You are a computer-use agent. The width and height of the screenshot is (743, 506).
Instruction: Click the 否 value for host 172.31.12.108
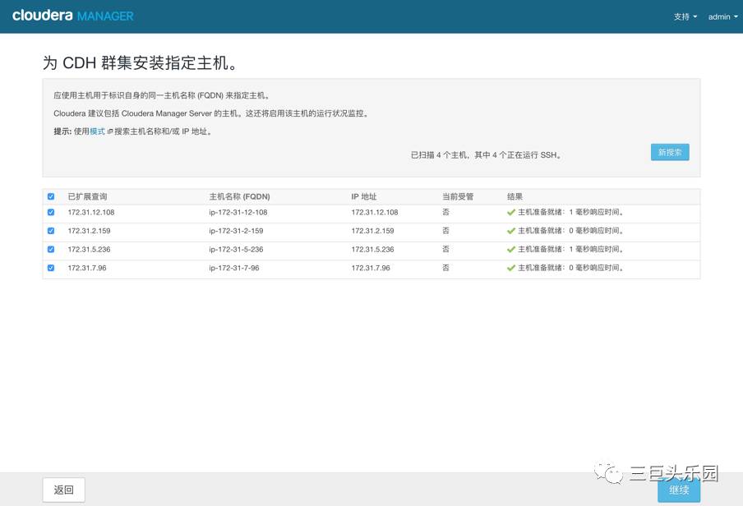[x=445, y=212]
